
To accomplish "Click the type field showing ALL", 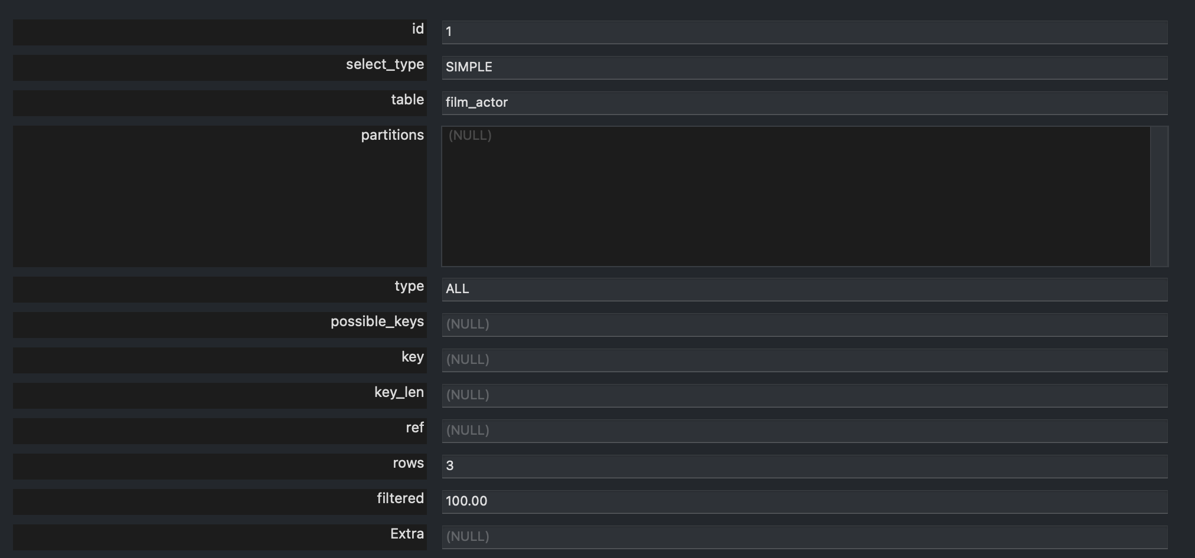I will 804,290.
